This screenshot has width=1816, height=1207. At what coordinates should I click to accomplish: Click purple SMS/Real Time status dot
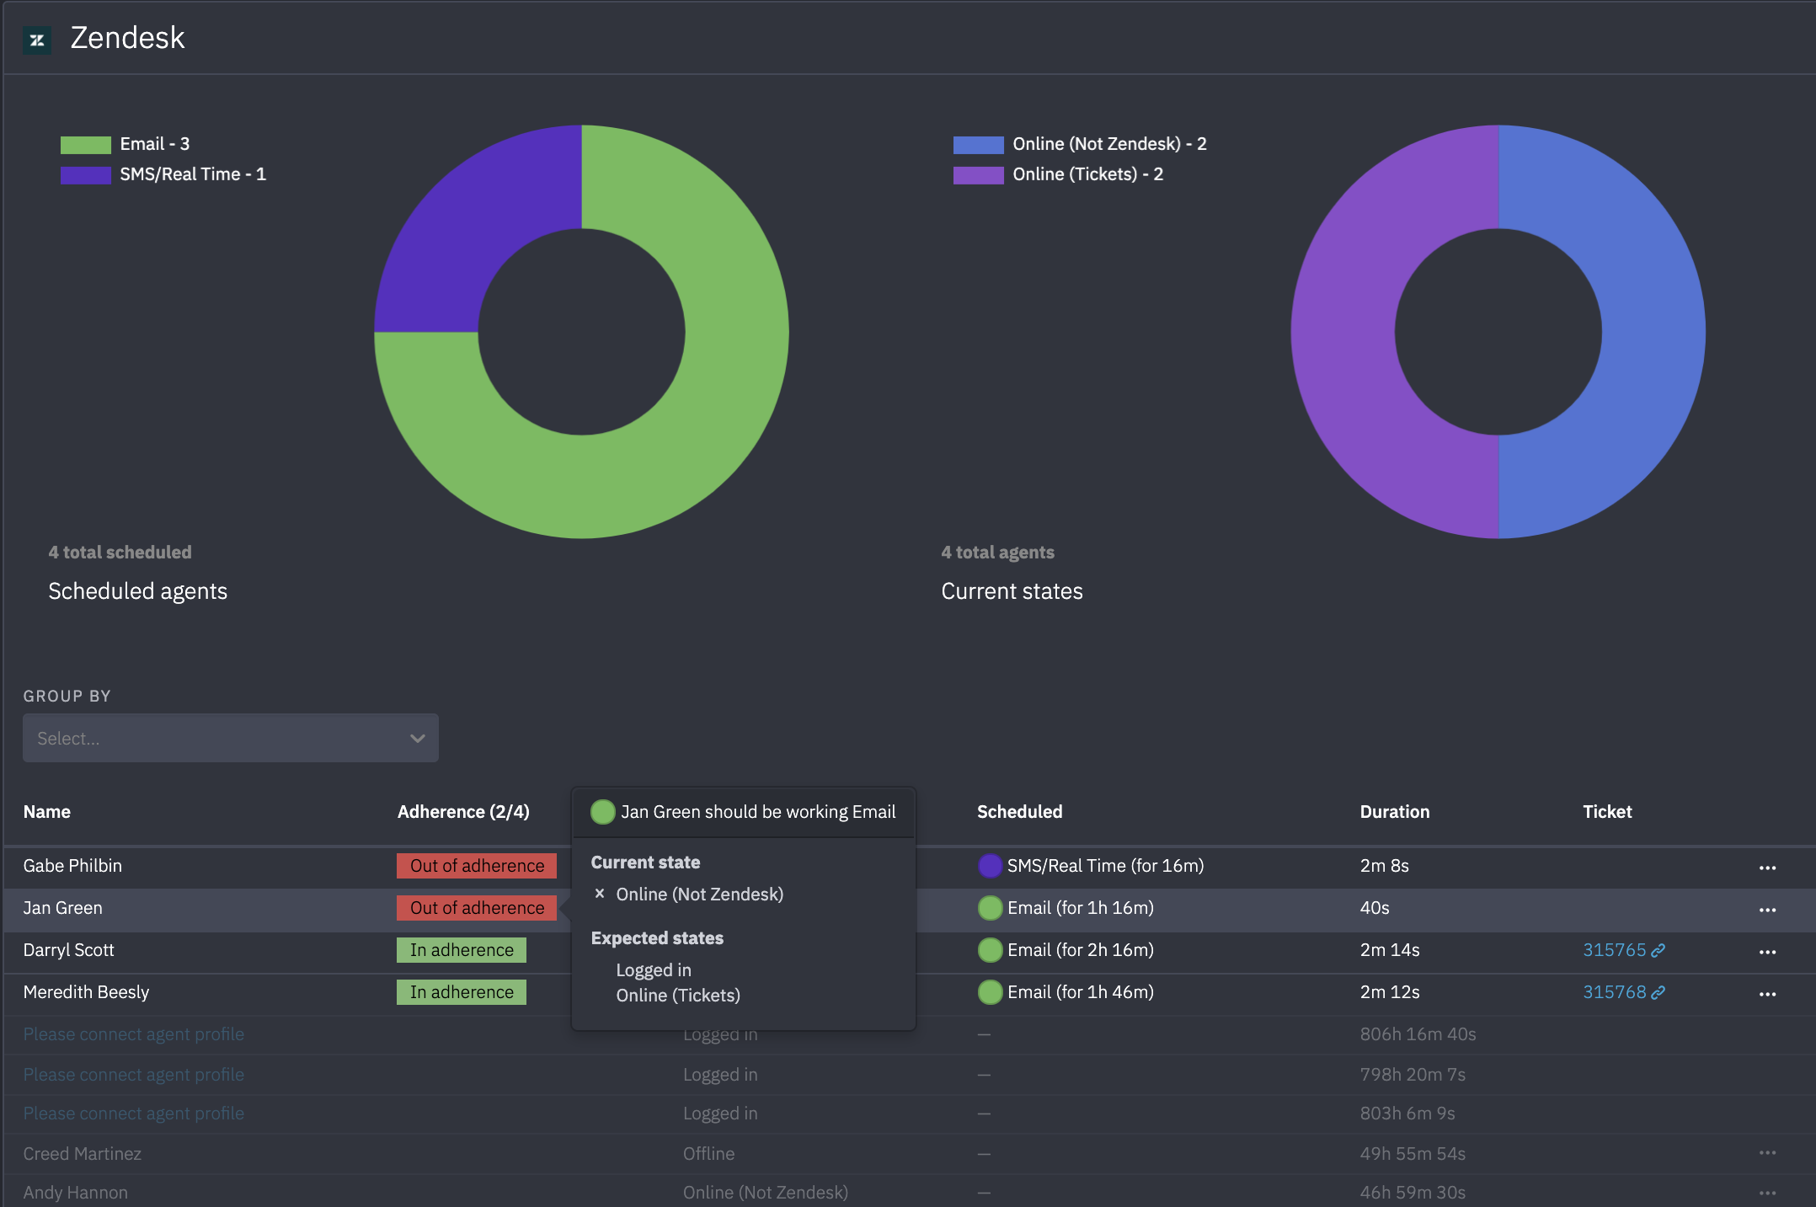990,866
